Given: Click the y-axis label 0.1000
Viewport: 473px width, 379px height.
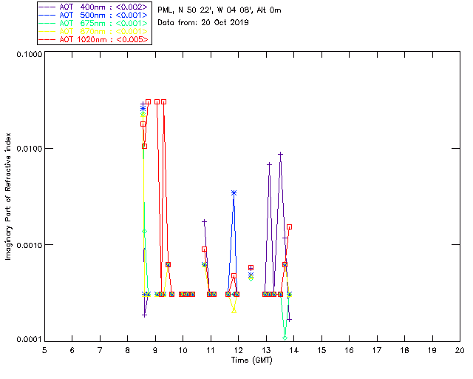Looking at the screenshot, I should [29, 54].
